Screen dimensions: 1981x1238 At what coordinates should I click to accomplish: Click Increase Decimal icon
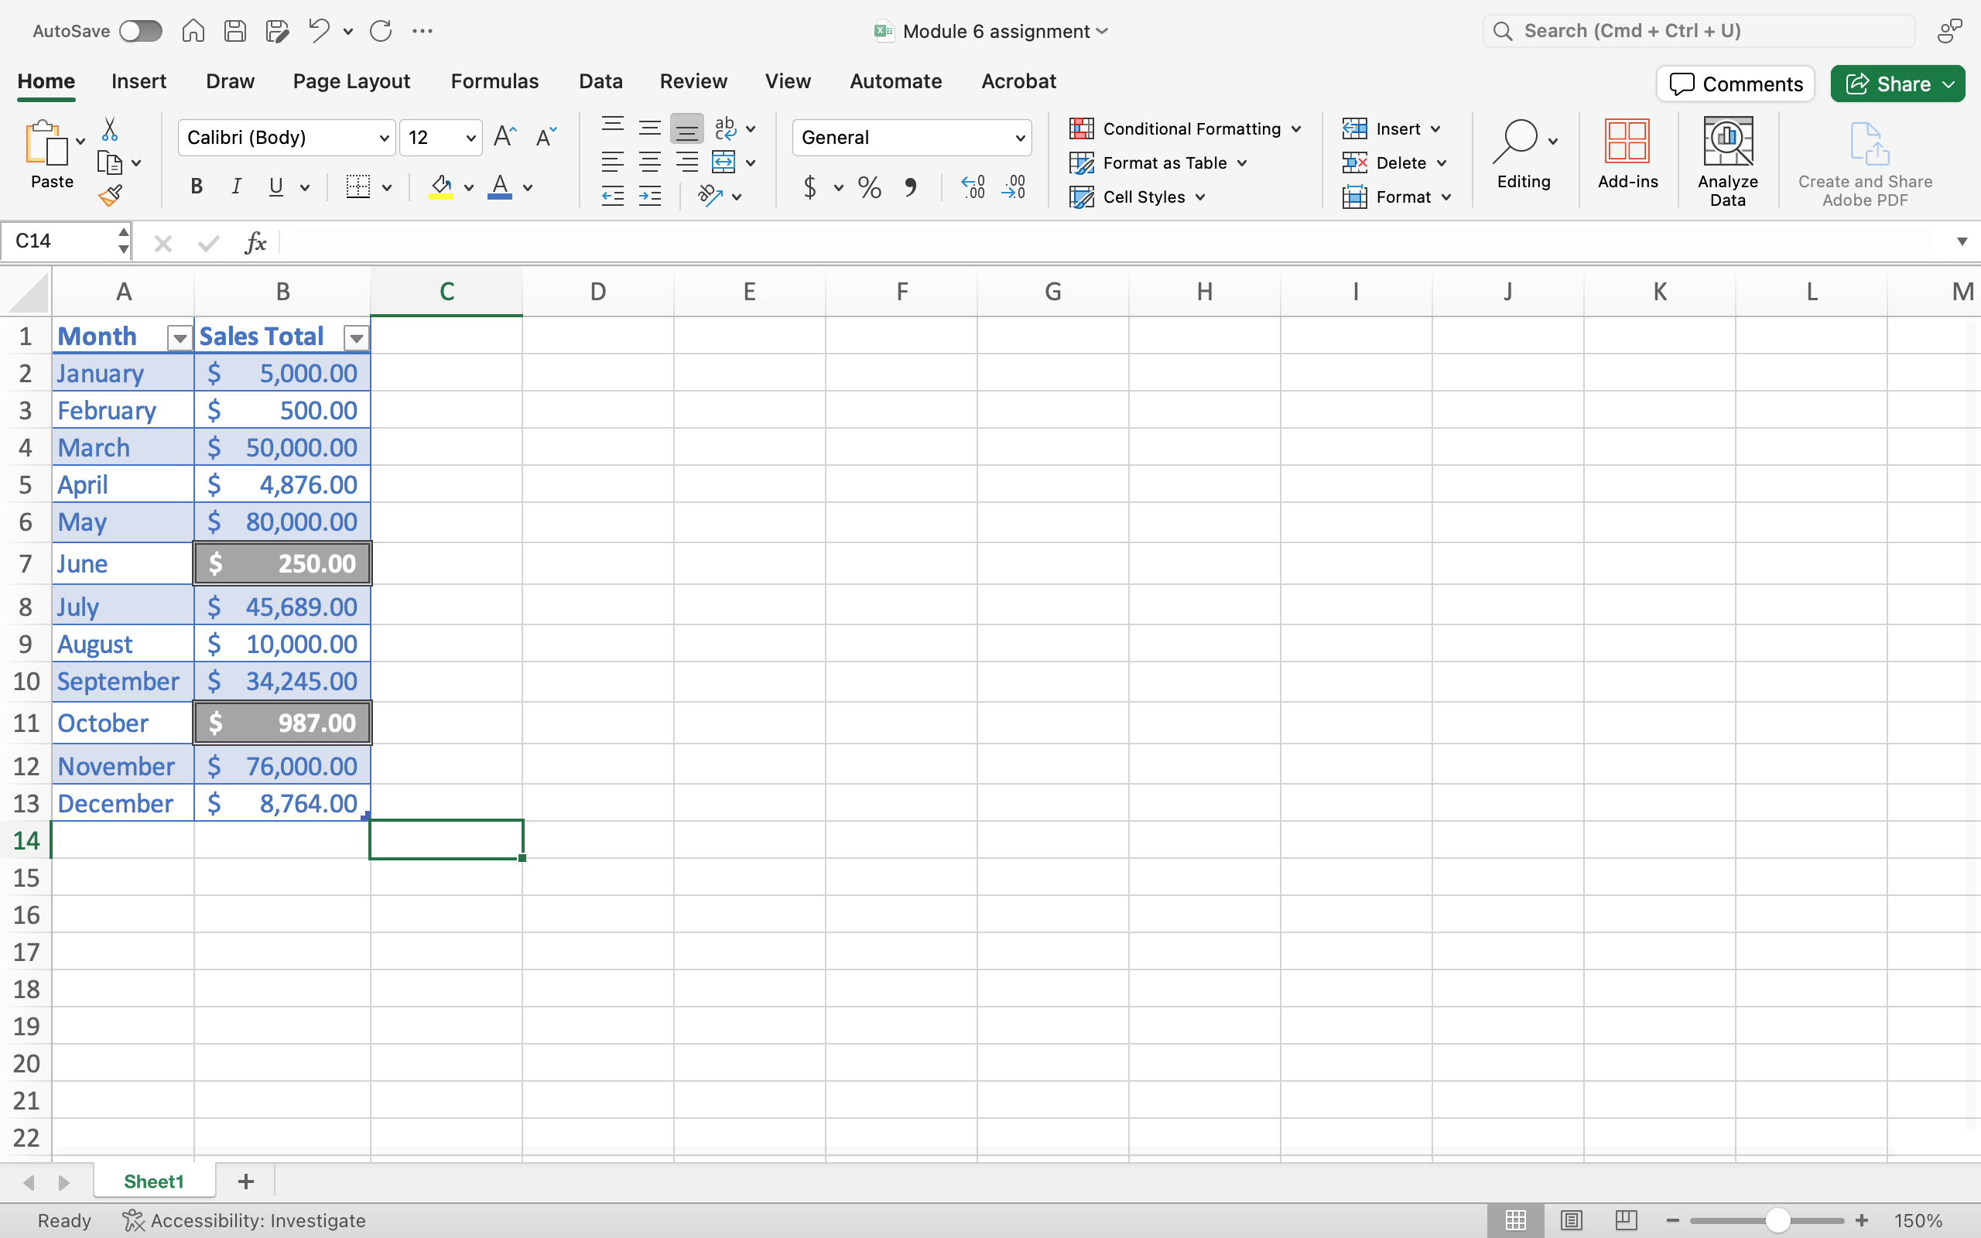tap(973, 187)
